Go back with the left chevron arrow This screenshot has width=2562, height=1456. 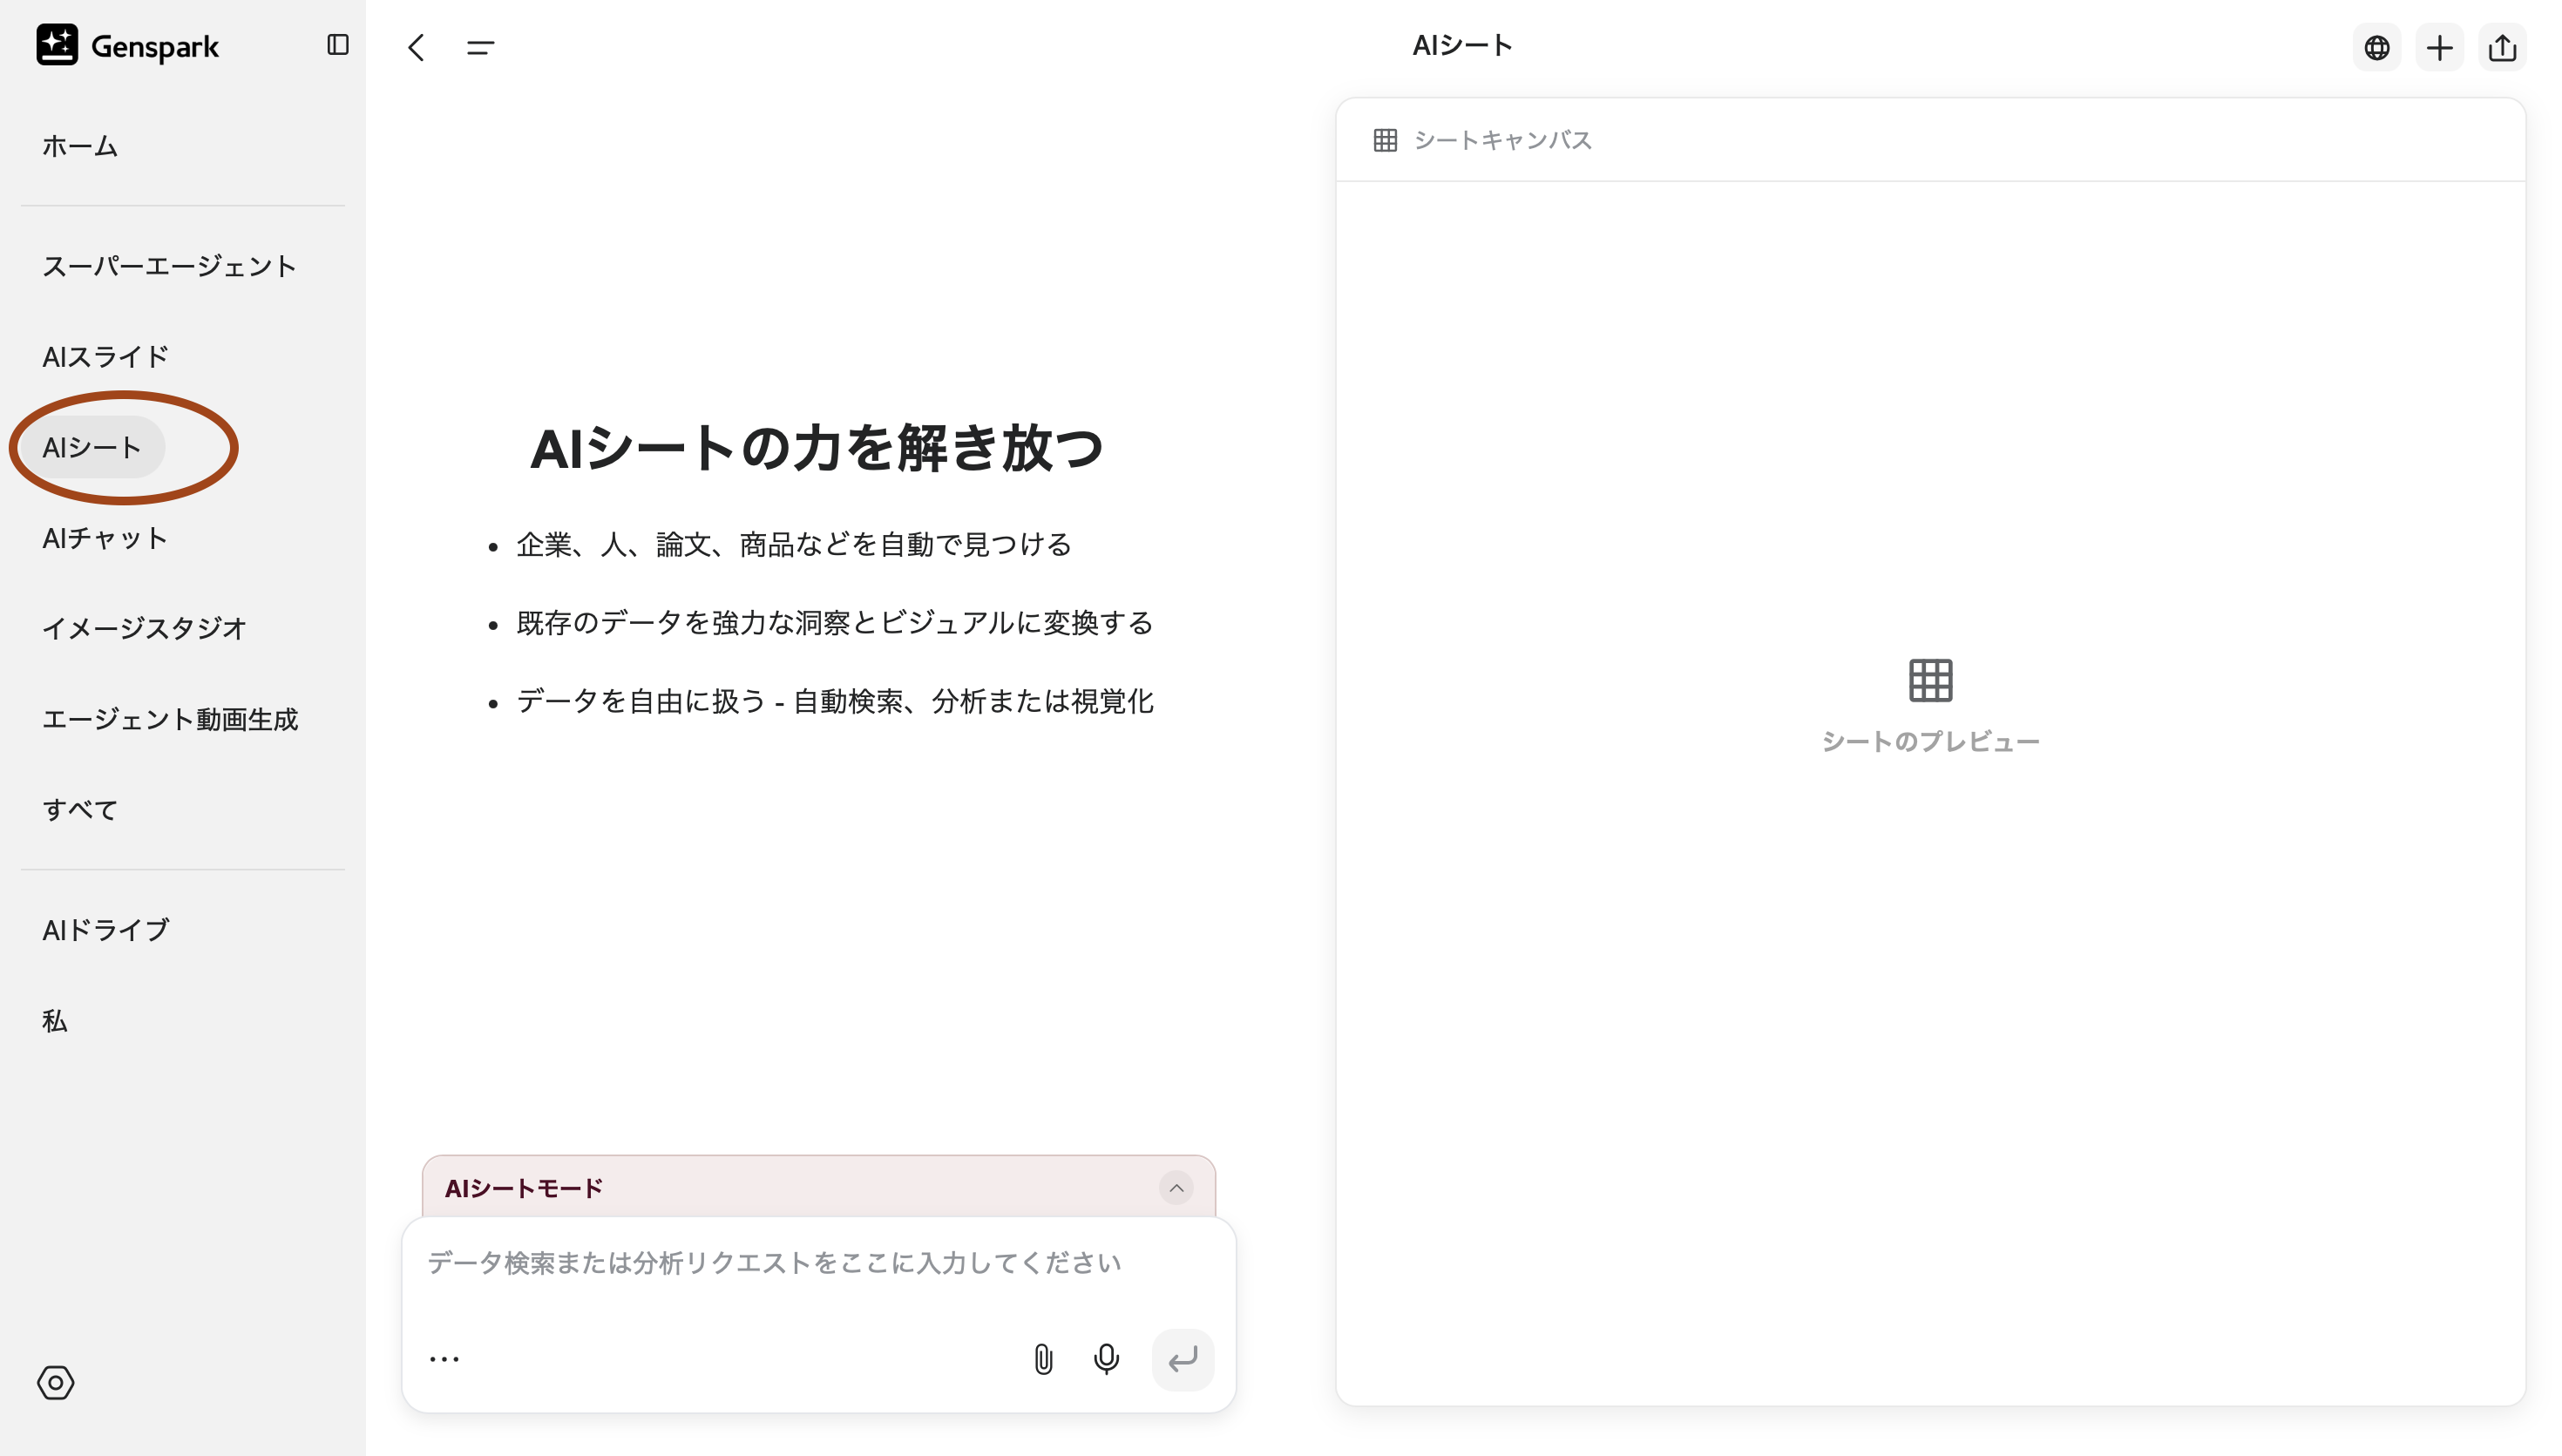pos(416,47)
